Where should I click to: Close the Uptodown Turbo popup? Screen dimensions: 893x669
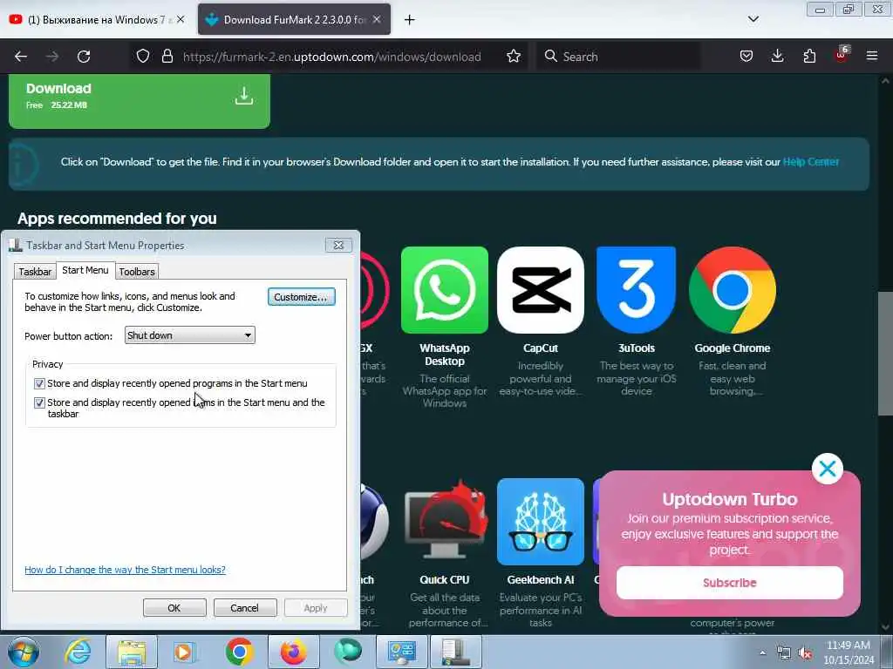827,469
